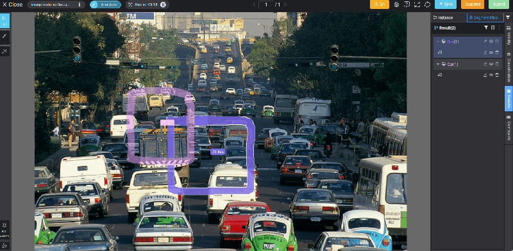
Task: Click the cat-shaped icon in bottom-left sidebar
Action: pos(4,225)
